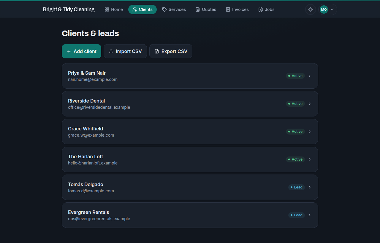Select the Clients tab in navigation
Screen dimensions: 380x243
[142, 9]
